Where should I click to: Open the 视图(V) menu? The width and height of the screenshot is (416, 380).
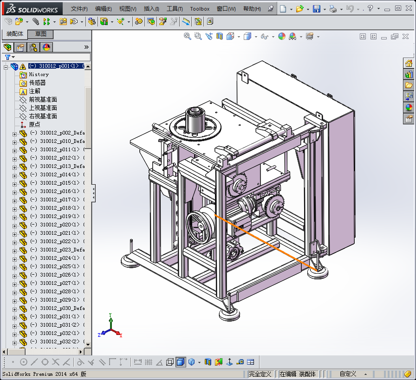[128, 9]
